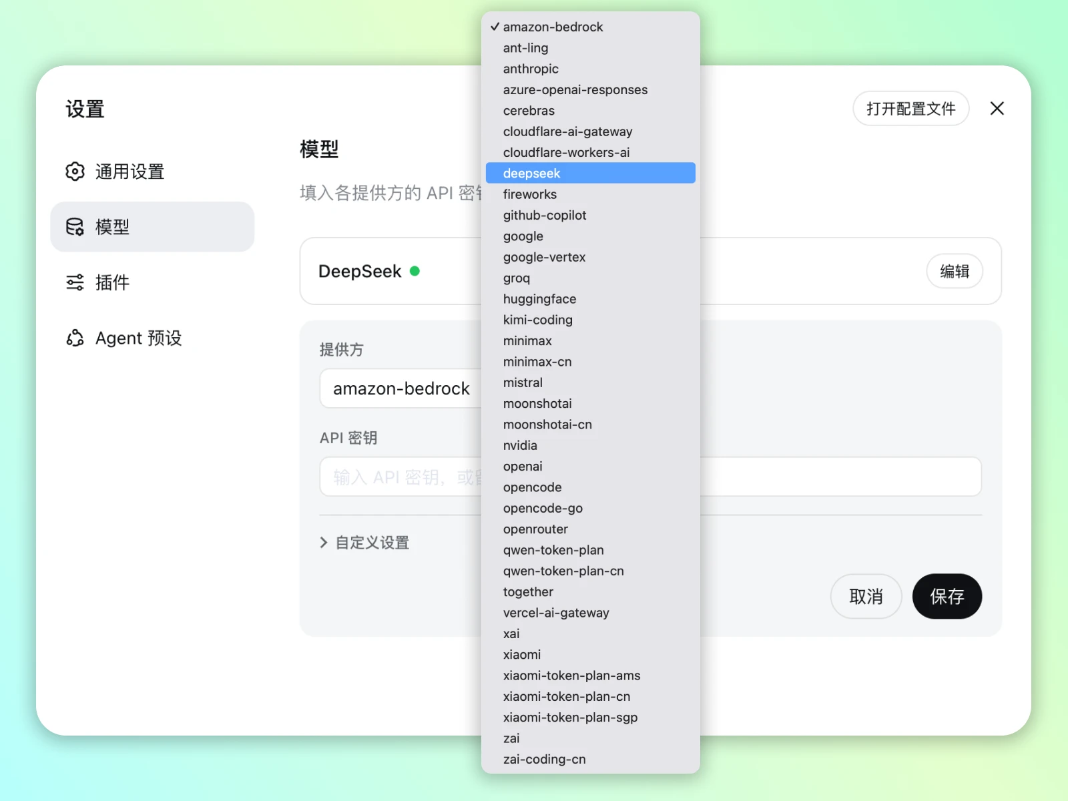Pick cloudflare-ai-gateway option
The width and height of the screenshot is (1068, 801).
click(x=591, y=131)
